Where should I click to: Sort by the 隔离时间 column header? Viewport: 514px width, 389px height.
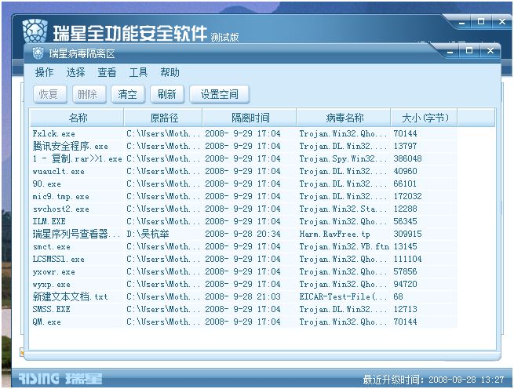[250, 118]
